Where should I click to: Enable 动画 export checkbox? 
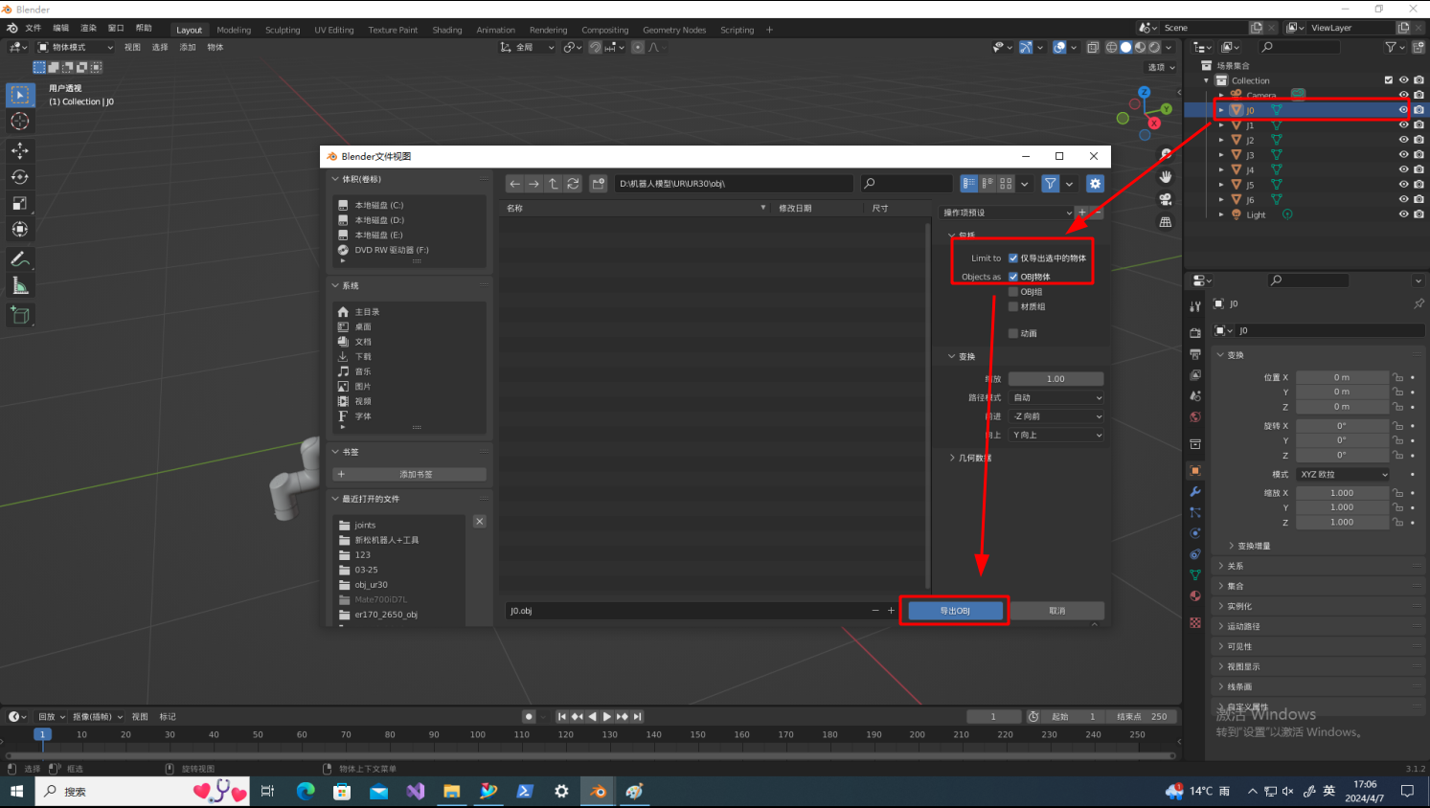coord(1013,333)
